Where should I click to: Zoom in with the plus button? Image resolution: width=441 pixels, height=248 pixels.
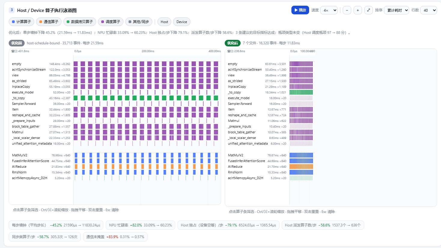click(358, 10)
